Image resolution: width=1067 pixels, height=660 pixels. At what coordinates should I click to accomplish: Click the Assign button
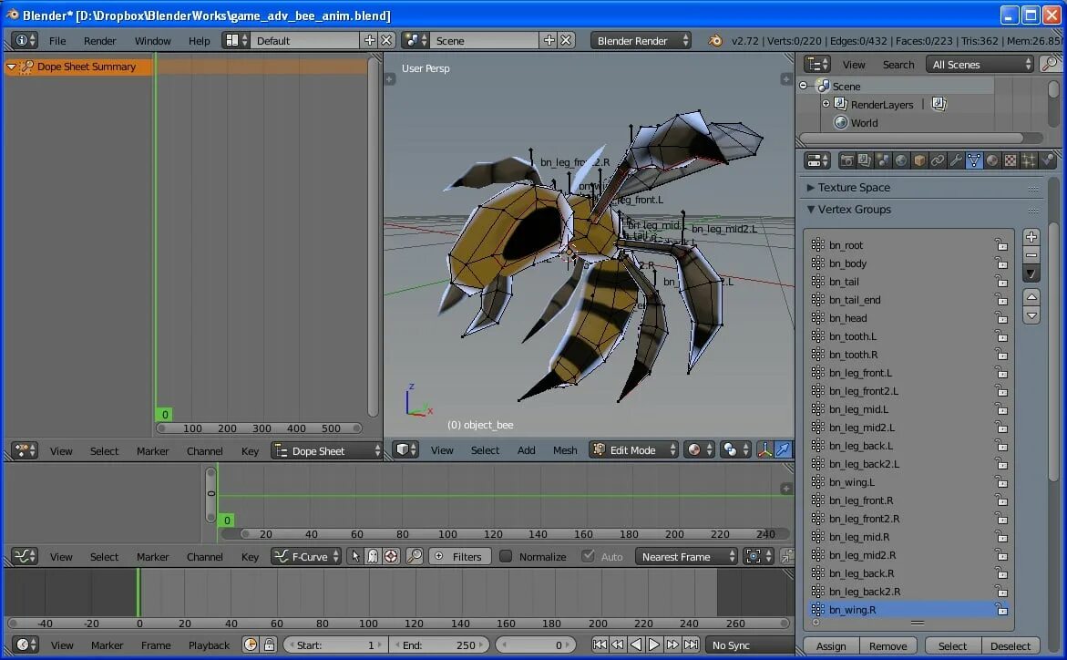click(831, 646)
